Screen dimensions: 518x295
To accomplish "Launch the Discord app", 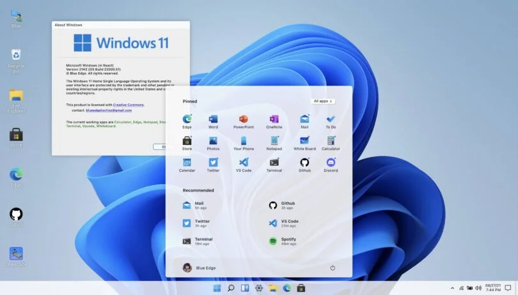I will tap(331, 165).
